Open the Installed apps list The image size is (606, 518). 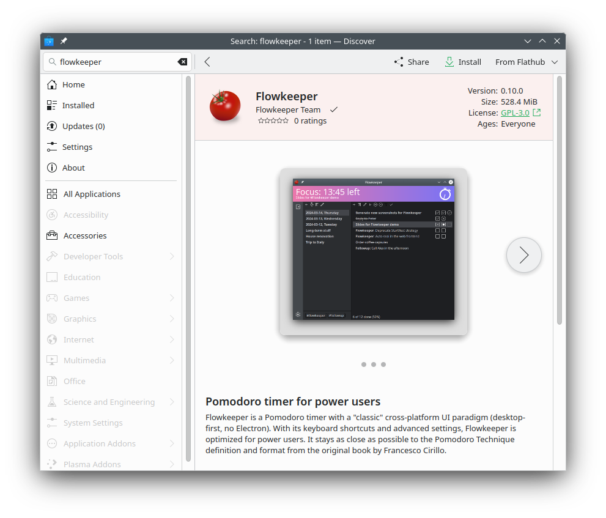[x=111, y=106]
